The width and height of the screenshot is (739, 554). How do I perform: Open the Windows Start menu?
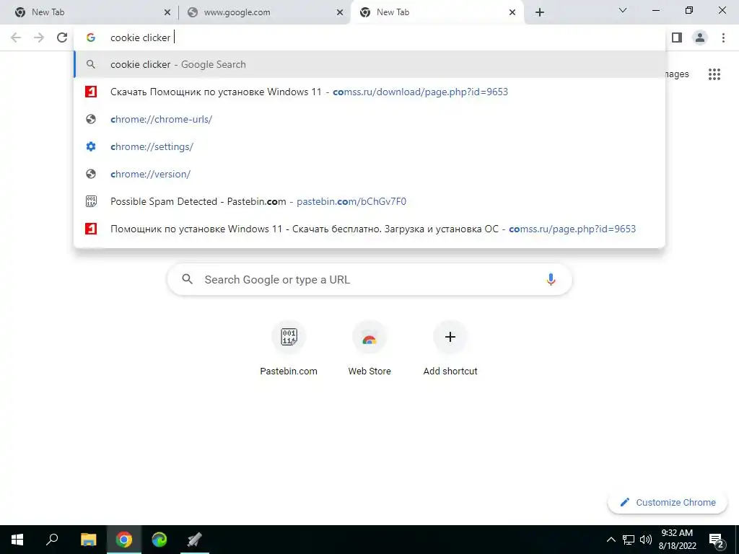click(17, 540)
